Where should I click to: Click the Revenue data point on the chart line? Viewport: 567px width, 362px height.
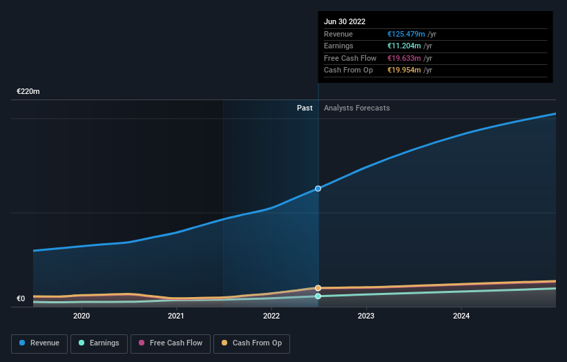coord(318,189)
